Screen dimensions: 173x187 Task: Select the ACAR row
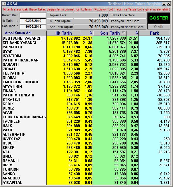coord(86,113)
